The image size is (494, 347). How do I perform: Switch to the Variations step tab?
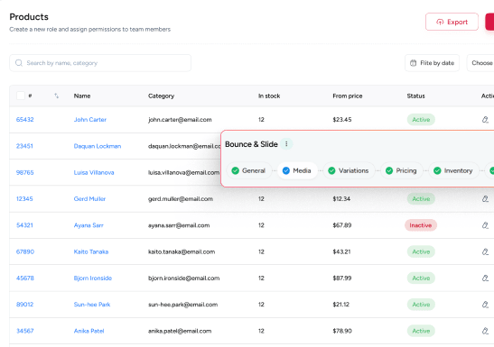349,170
